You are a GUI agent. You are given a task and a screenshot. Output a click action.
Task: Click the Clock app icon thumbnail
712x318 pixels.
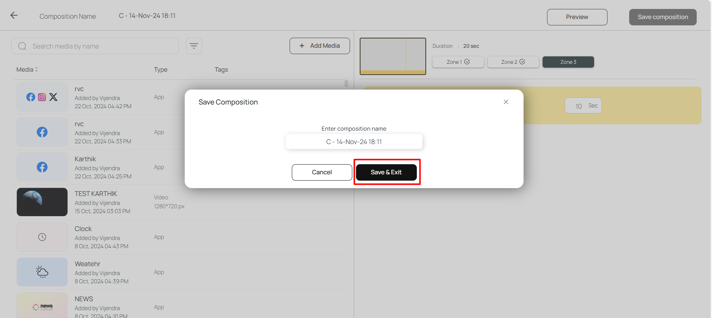(42, 237)
